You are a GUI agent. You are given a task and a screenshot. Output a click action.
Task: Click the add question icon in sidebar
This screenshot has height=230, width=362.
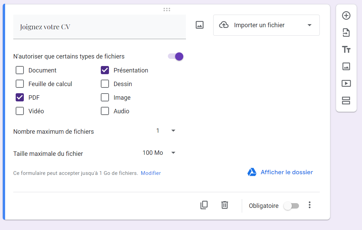tap(346, 16)
